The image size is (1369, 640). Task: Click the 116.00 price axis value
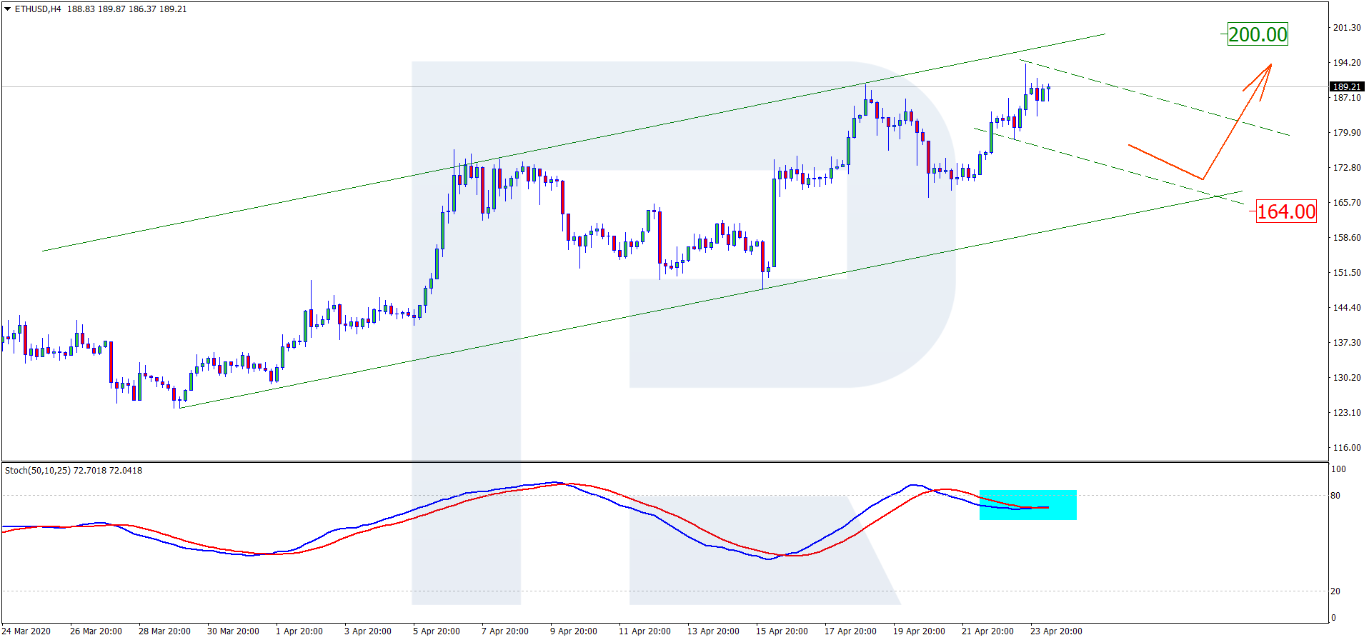coord(1347,448)
